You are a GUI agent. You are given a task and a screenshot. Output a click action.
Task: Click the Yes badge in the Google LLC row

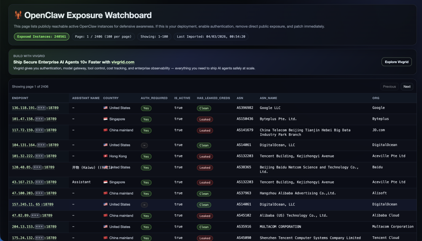pos(146,108)
